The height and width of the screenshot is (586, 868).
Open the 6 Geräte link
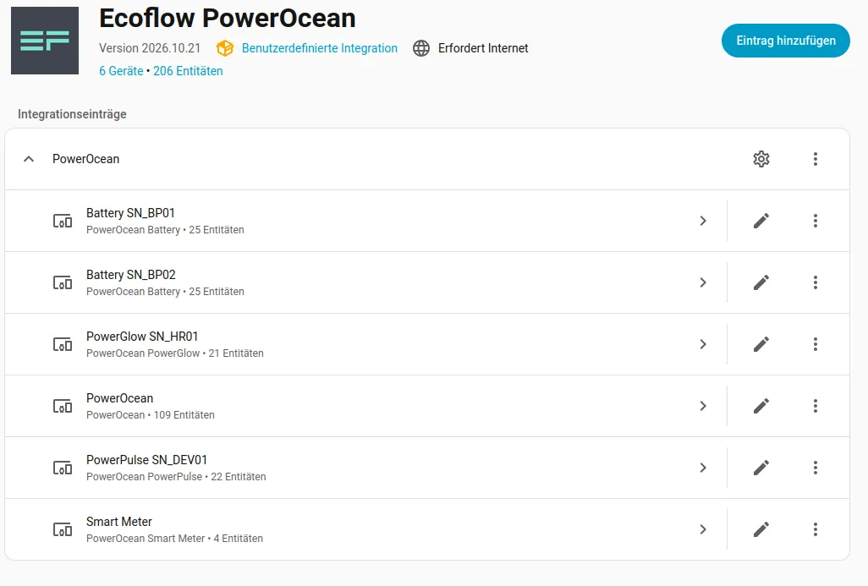click(x=121, y=71)
